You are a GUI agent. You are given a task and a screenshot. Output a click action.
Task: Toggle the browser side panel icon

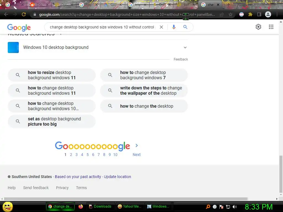pos(259,14)
